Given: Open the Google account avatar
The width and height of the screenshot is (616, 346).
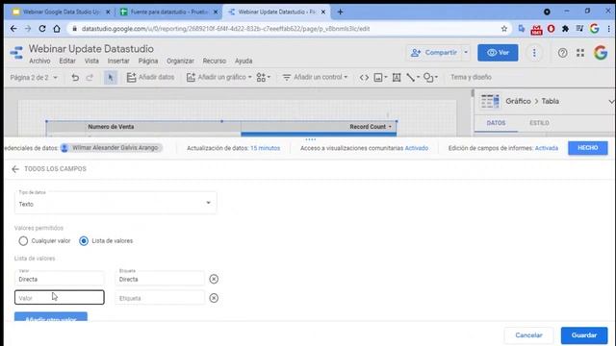Looking at the screenshot, I should pos(601,53).
